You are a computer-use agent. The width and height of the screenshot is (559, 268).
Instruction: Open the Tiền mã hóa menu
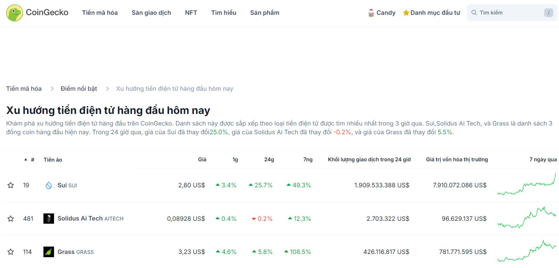[x=100, y=13]
